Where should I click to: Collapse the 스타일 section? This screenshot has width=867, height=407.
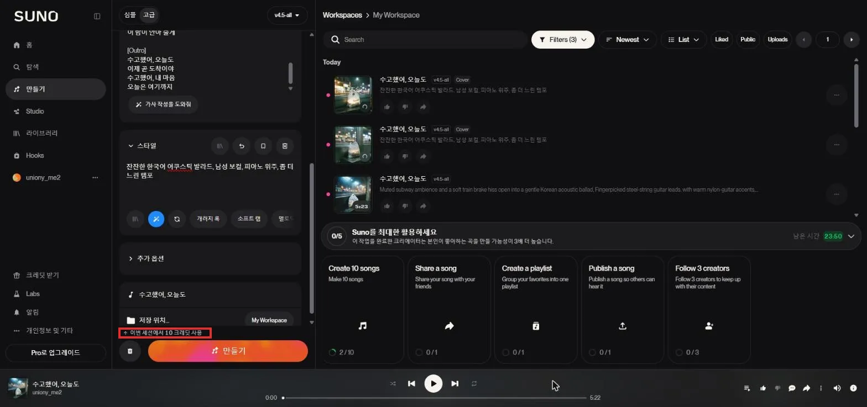tap(143, 146)
